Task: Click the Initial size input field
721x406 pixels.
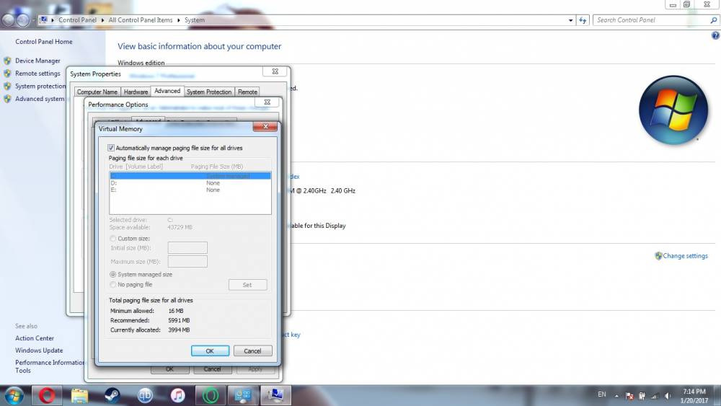Action: click(x=187, y=248)
